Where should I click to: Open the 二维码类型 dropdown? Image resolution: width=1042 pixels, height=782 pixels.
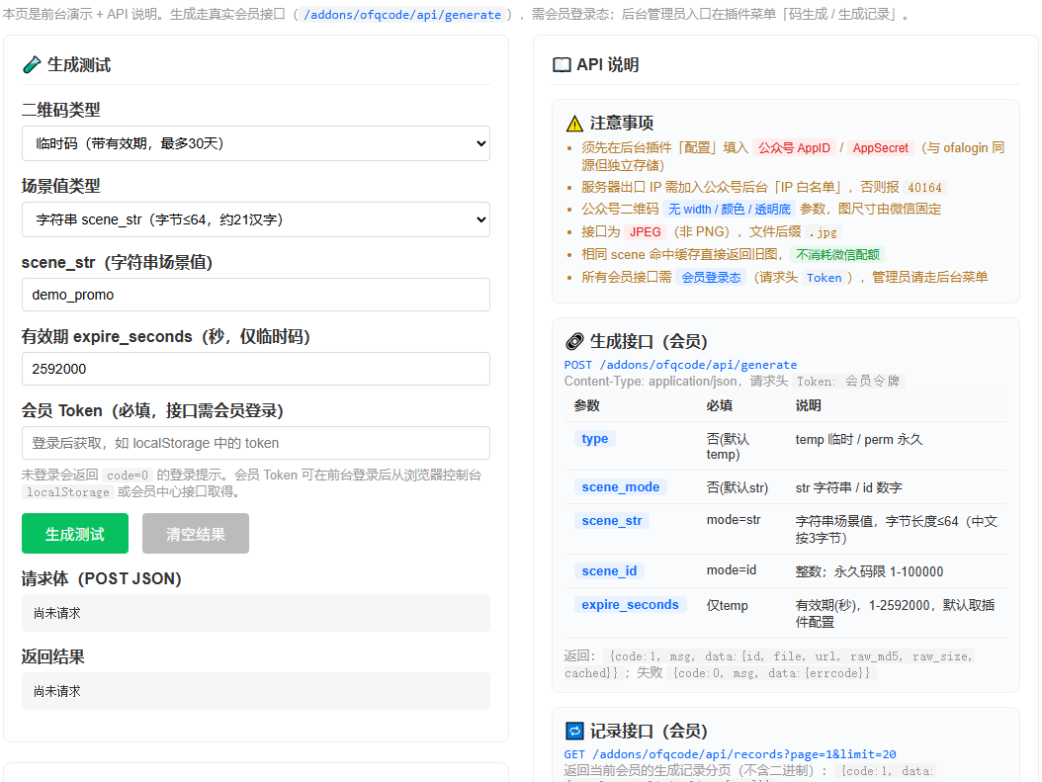point(256,143)
